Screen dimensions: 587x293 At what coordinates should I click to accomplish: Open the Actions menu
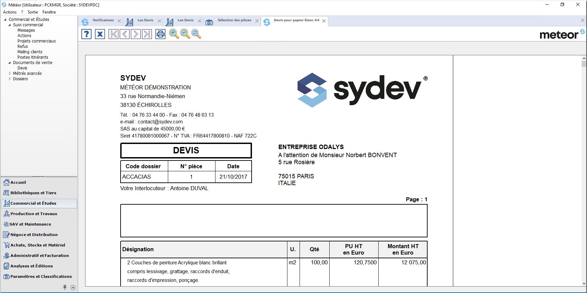[x=10, y=12]
